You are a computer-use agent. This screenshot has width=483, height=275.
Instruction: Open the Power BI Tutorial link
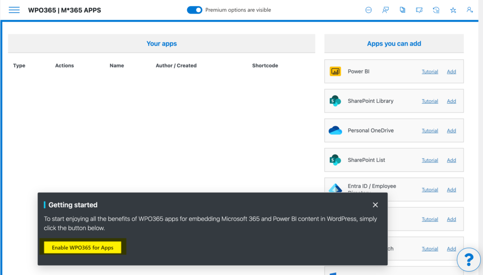coord(430,71)
